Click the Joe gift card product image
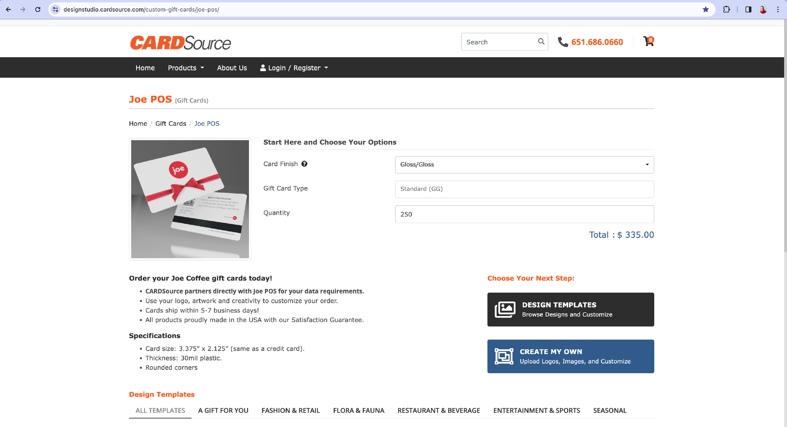Viewport: 787px width, 427px height. (x=190, y=199)
